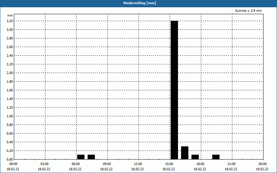The width and height of the screenshot is (277, 173).
Task: Click the '18.02.22' date under 12:00
Action: point(137,169)
